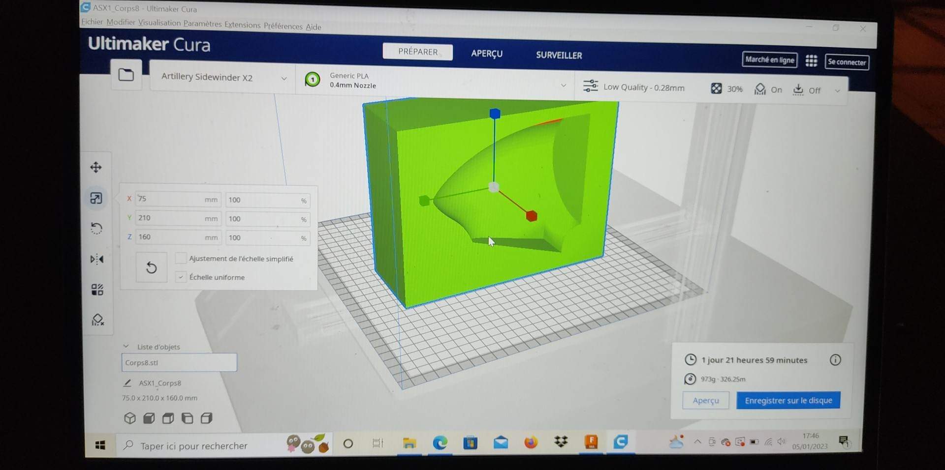Switch to the APERÇU tab
This screenshot has height=470, width=945.
click(486, 54)
